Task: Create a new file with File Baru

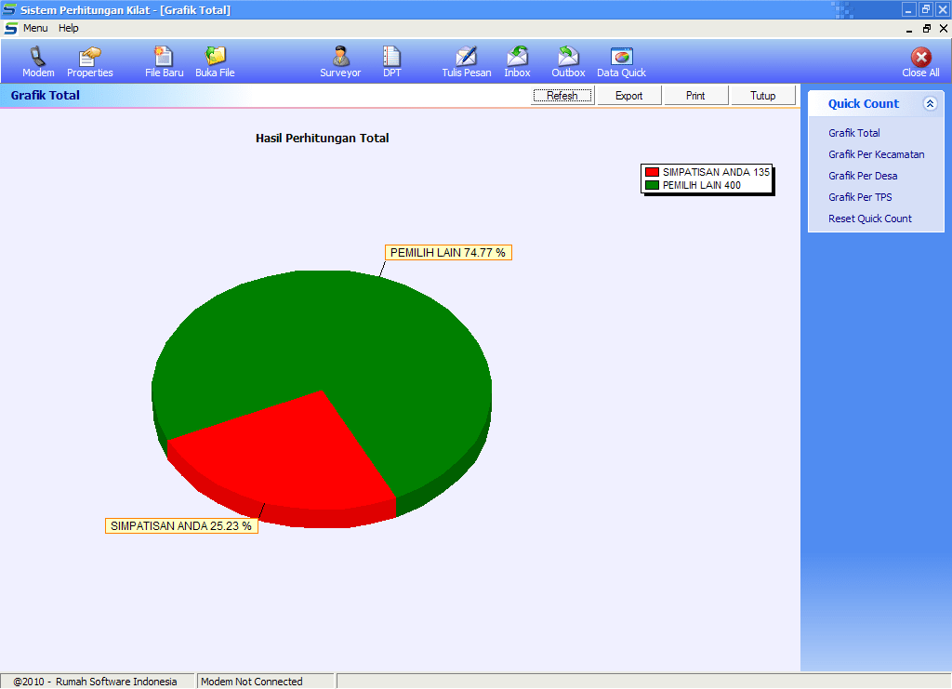Action: point(164,58)
